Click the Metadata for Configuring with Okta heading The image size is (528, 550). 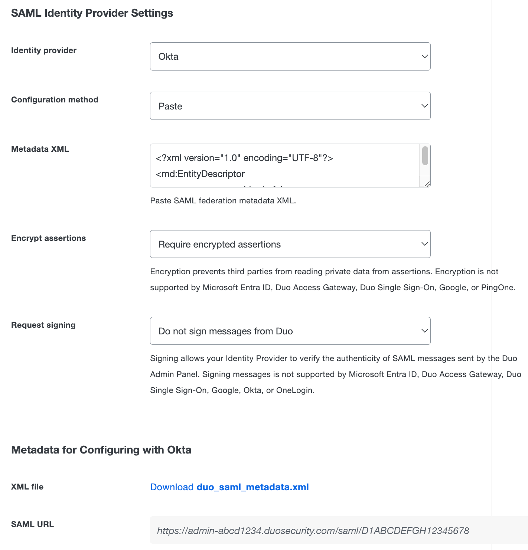pos(101,450)
